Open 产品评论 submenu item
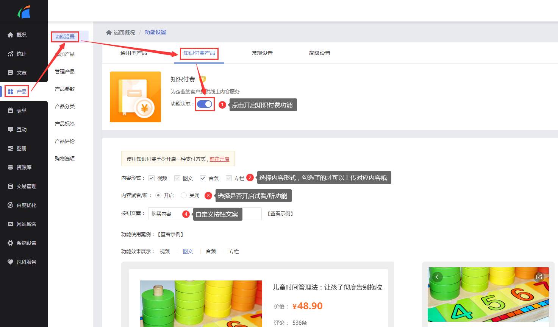Image resolution: width=558 pixels, height=327 pixels. (x=65, y=141)
